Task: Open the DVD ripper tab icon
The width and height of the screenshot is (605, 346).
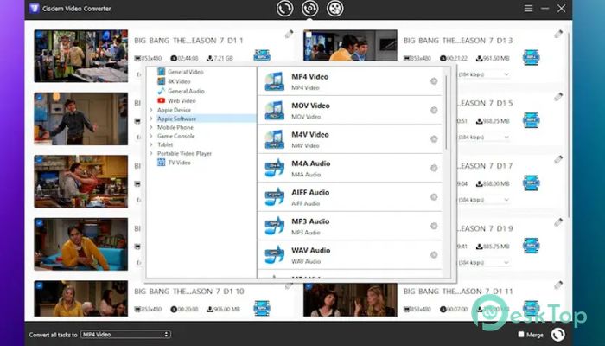Action: (309, 9)
